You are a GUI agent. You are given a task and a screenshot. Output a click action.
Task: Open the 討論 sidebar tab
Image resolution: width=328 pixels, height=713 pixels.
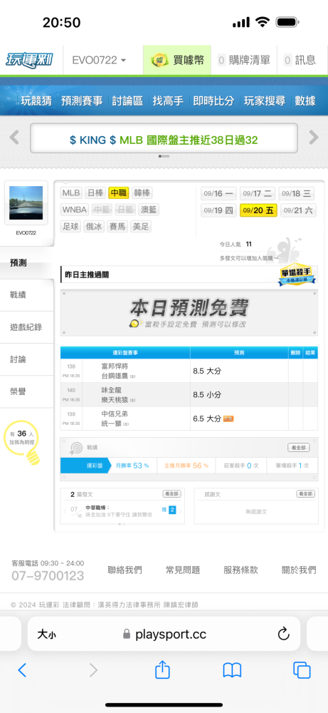(x=27, y=359)
